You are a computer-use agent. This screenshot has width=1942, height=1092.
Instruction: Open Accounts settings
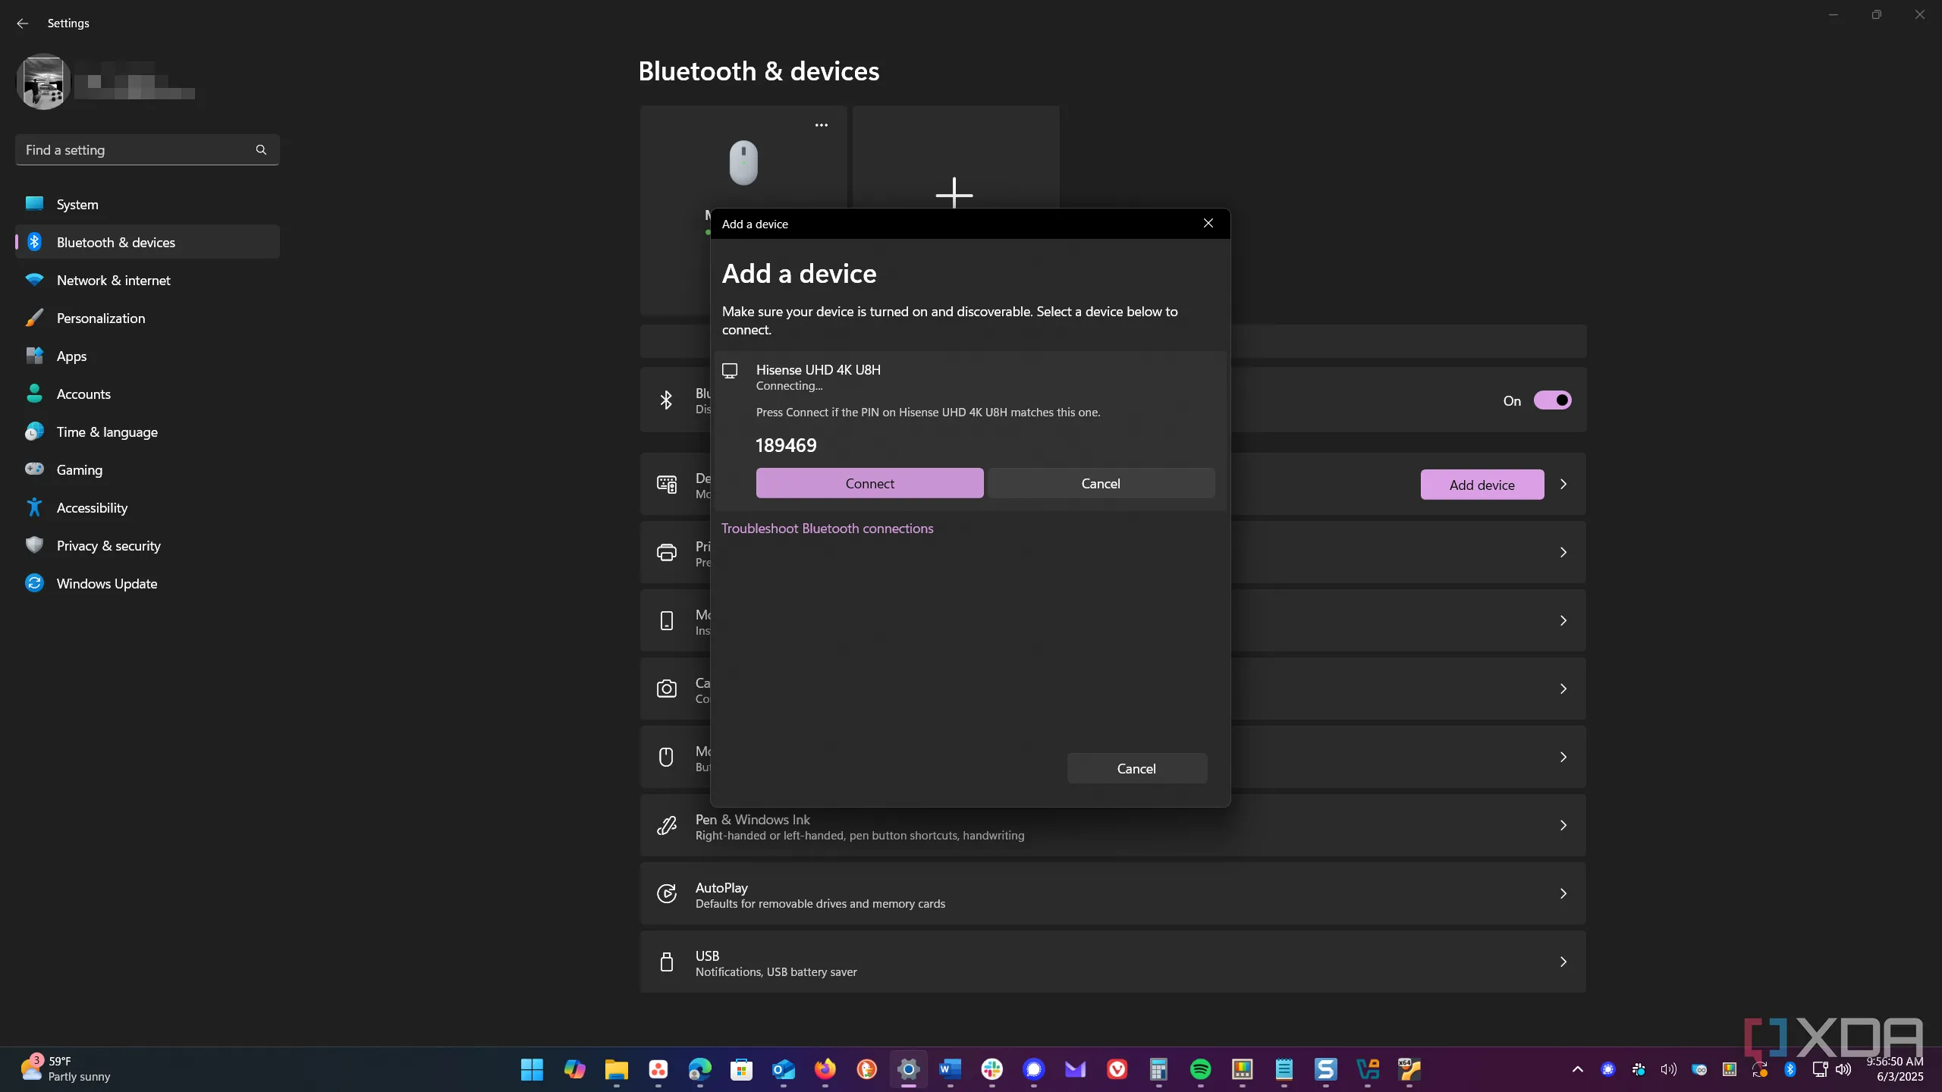(147, 394)
